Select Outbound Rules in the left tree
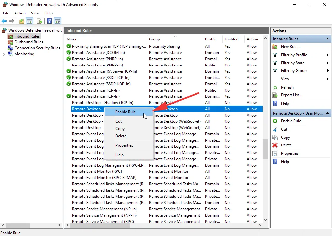332x236 pixels. (x=28, y=42)
